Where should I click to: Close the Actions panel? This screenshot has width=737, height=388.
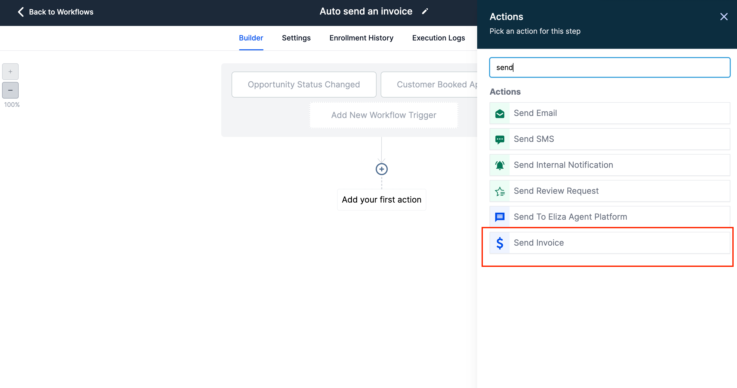pyautogui.click(x=724, y=17)
